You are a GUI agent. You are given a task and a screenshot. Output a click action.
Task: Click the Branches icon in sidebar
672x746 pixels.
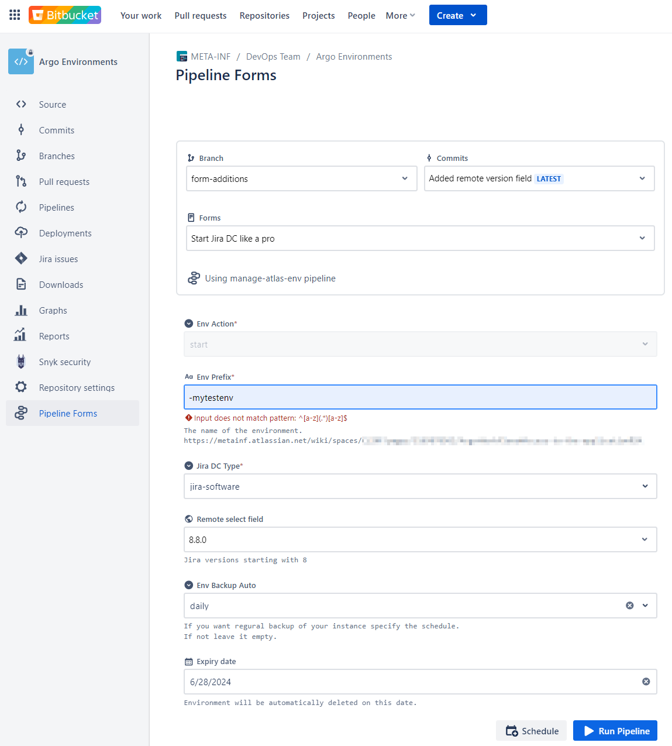tap(21, 156)
